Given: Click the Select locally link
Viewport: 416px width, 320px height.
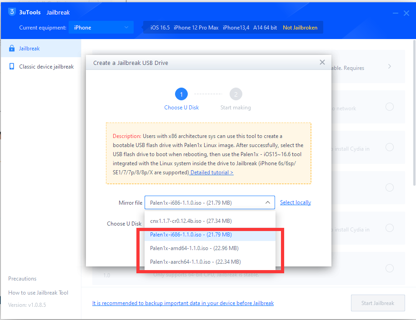Looking at the screenshot, I should [295, 202].
